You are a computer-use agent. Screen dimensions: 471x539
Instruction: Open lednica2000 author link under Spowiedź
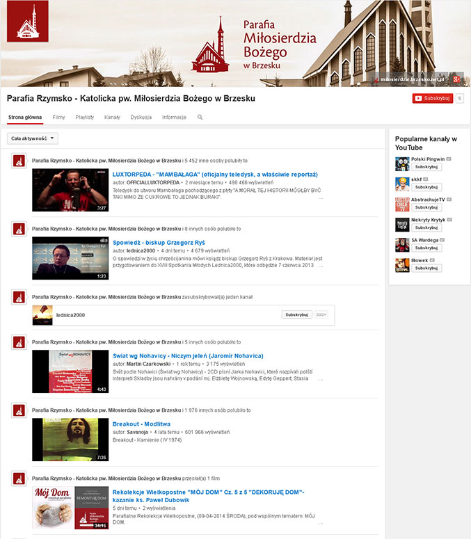(141, 251)
